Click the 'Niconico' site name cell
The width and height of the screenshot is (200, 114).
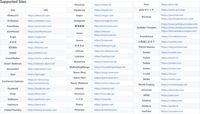(79, 94)
